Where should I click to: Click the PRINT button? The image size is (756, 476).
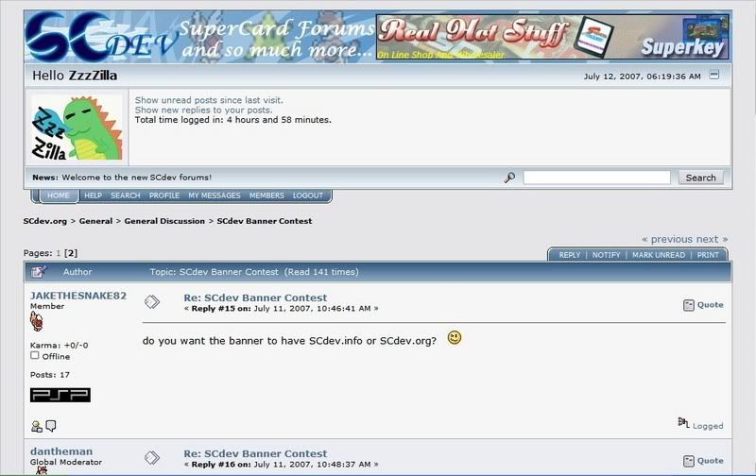pos(708,255)
